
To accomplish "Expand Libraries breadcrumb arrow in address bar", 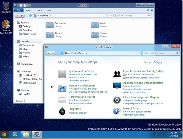I will click(x=50, y=16).
